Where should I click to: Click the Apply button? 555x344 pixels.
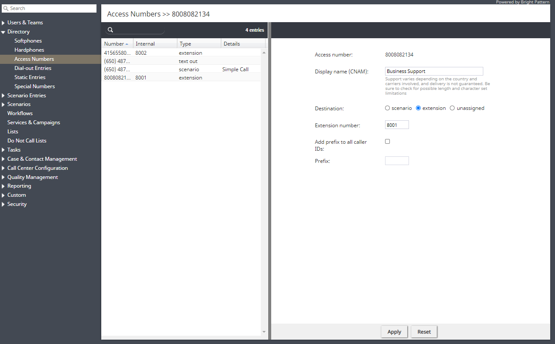tap(394, 332)
